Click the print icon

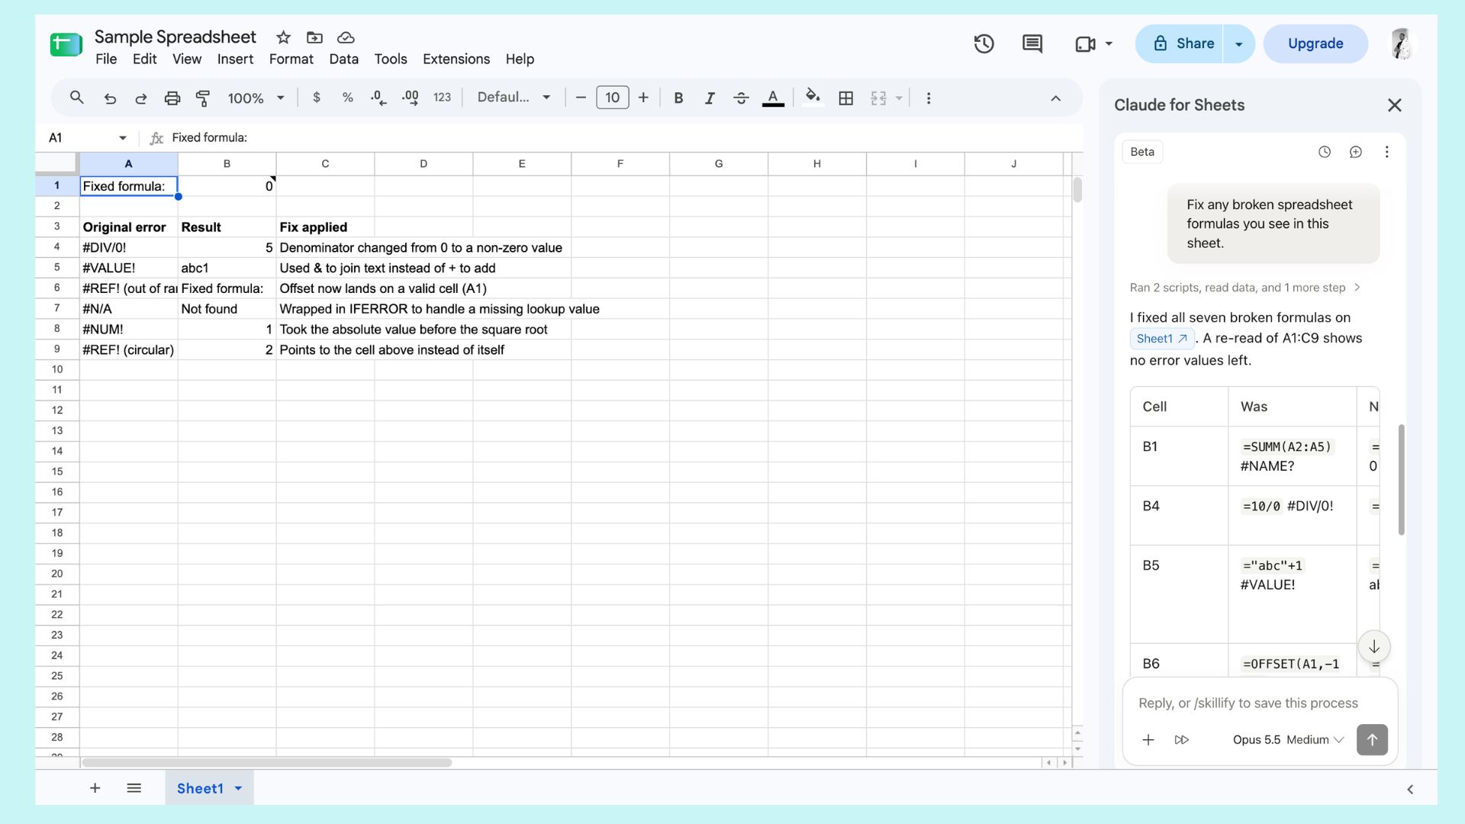tap(172, 98)
